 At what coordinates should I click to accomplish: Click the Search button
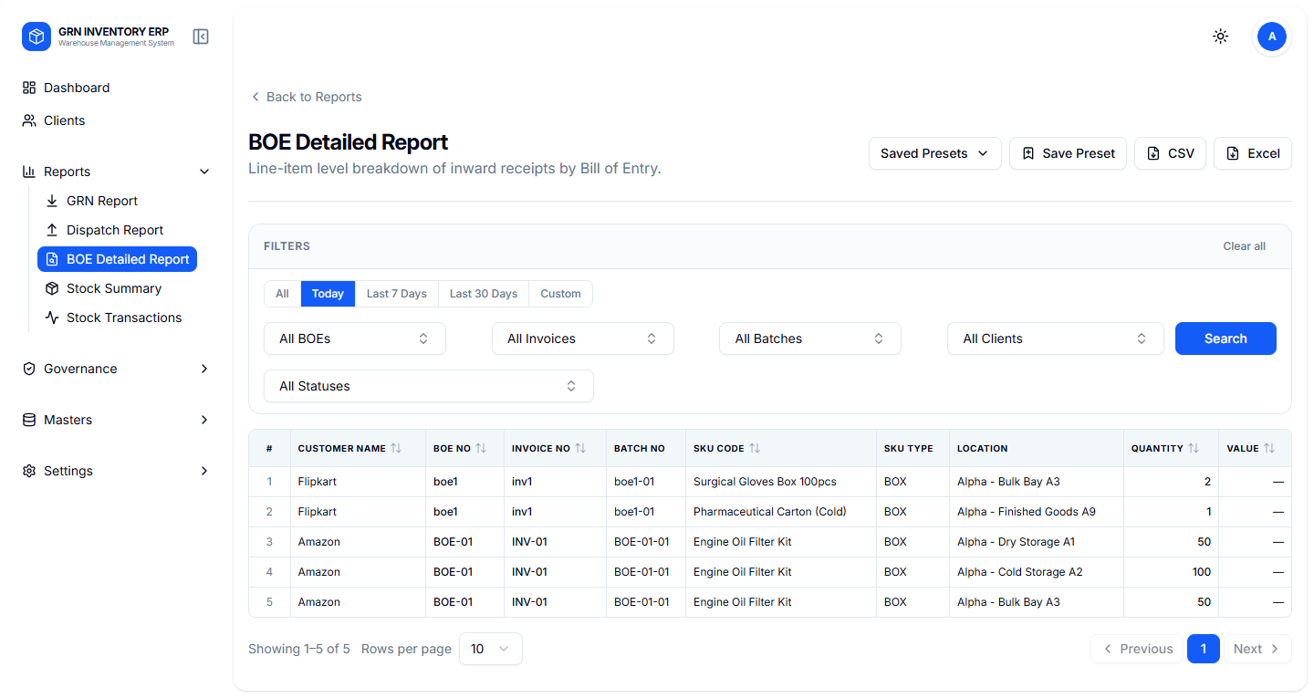tap(1225, 339)
